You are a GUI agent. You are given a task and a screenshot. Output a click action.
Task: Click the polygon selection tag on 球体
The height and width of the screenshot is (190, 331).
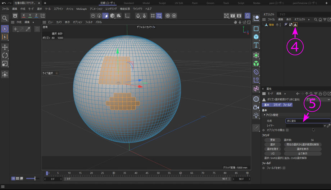click(295, 25)
